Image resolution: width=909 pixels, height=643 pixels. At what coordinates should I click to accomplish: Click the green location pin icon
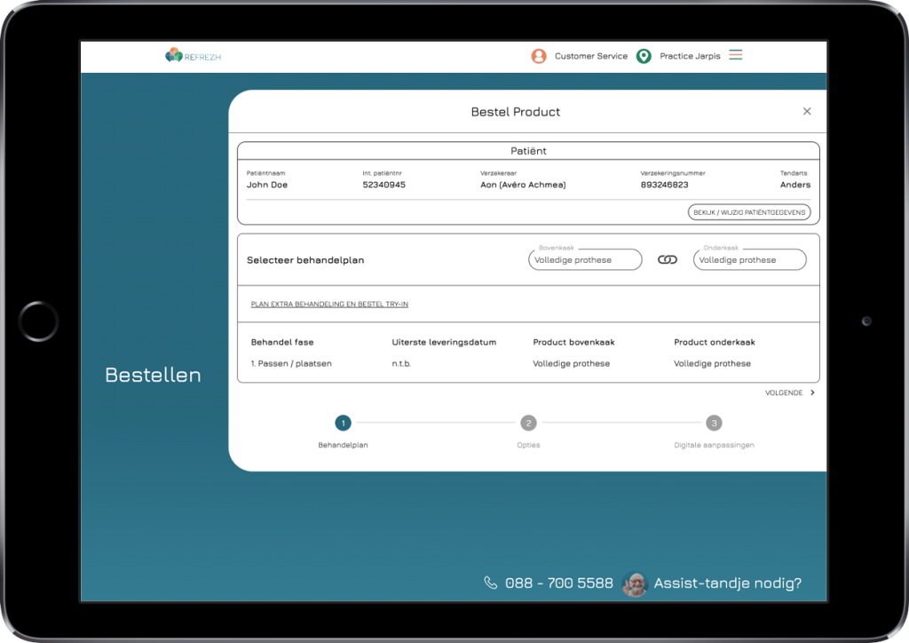click(x=644, y=56)
